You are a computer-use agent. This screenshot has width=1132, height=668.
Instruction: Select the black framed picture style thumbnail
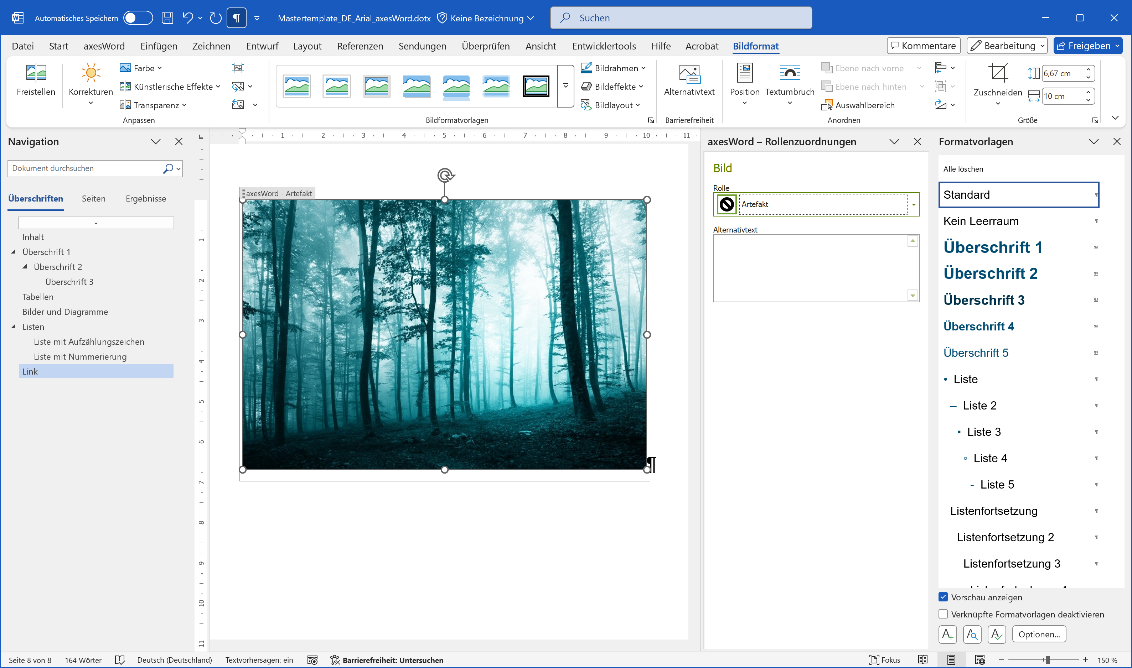(x=536, y=86)
